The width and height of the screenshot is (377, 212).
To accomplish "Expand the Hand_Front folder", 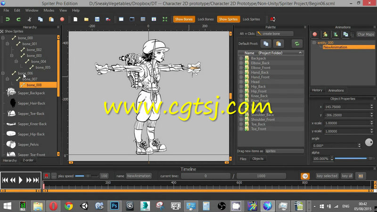I will (x=241, y=77).
